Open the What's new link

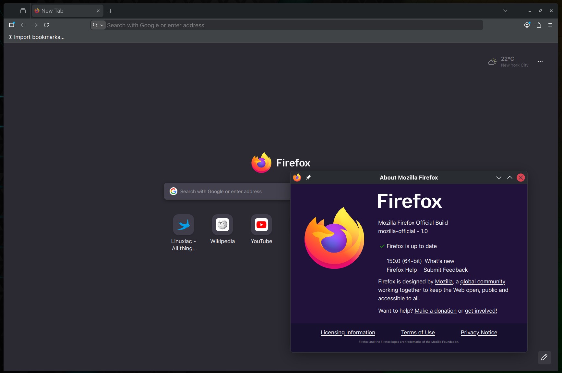click(x=439, y=261)
